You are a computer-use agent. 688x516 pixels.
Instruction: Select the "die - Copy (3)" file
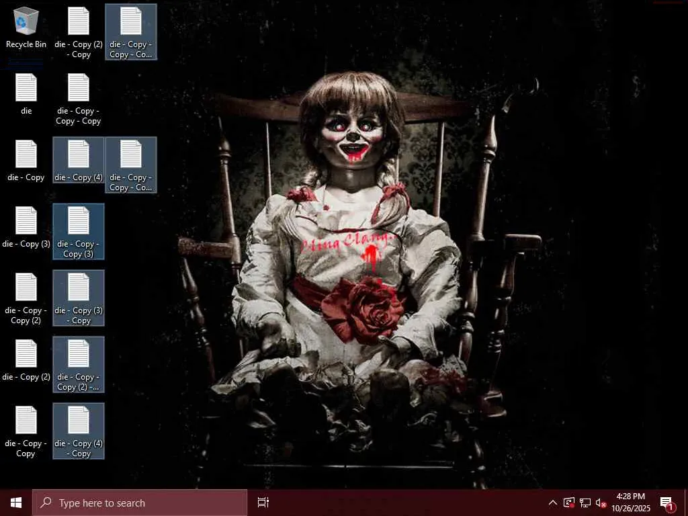[26, 227]
